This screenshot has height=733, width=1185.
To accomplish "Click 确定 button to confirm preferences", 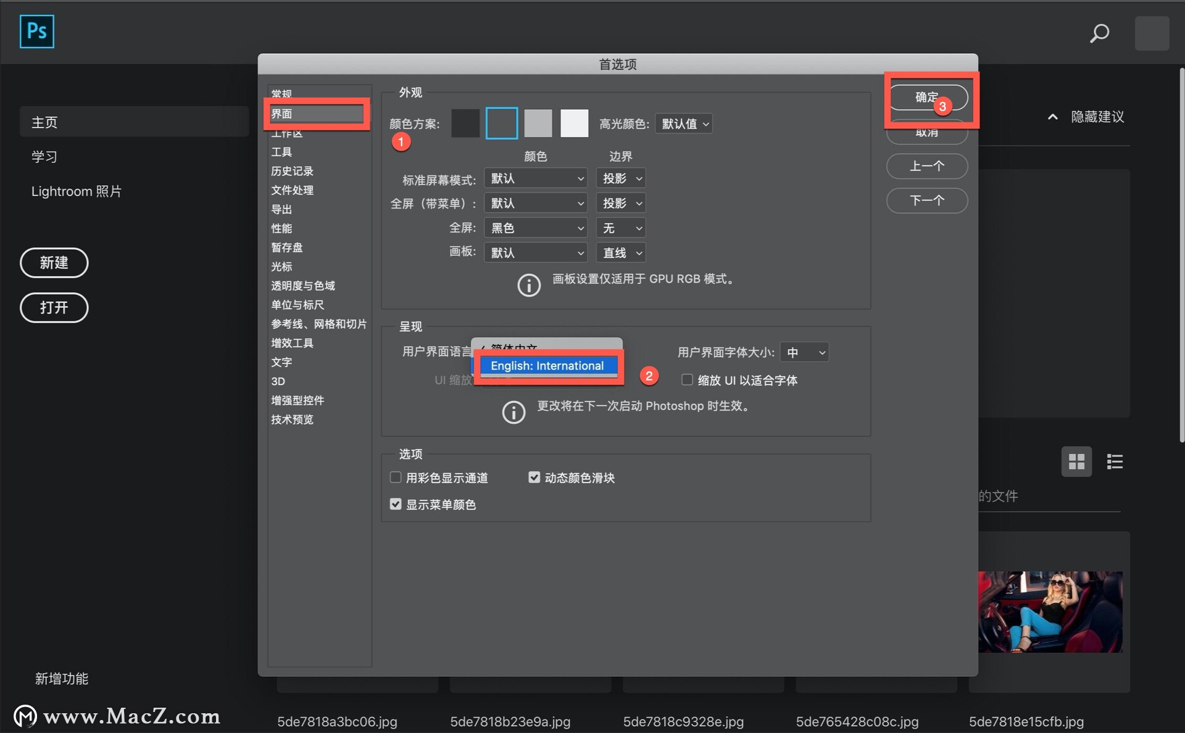I will (x=927, y=97).
